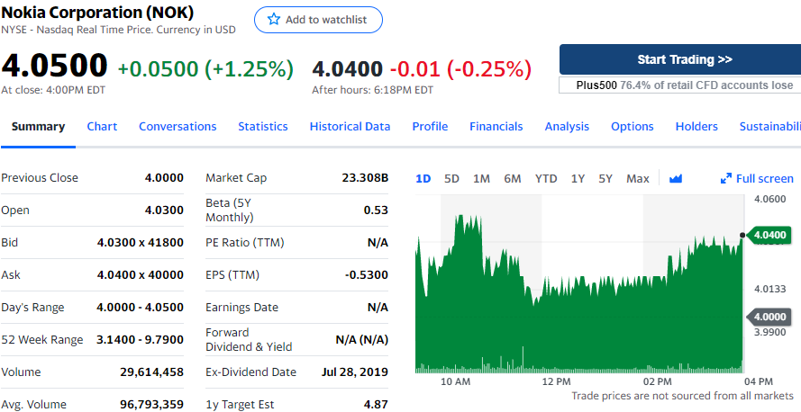This screenshot has width=801, height=412.
Task: Choose the 5Y chart range
Action: (605, 179)
